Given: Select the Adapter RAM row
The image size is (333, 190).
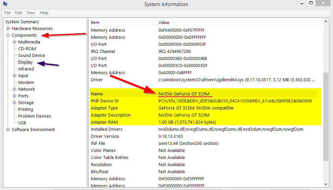Looking at the screenshot, I should tap(204, 122).
